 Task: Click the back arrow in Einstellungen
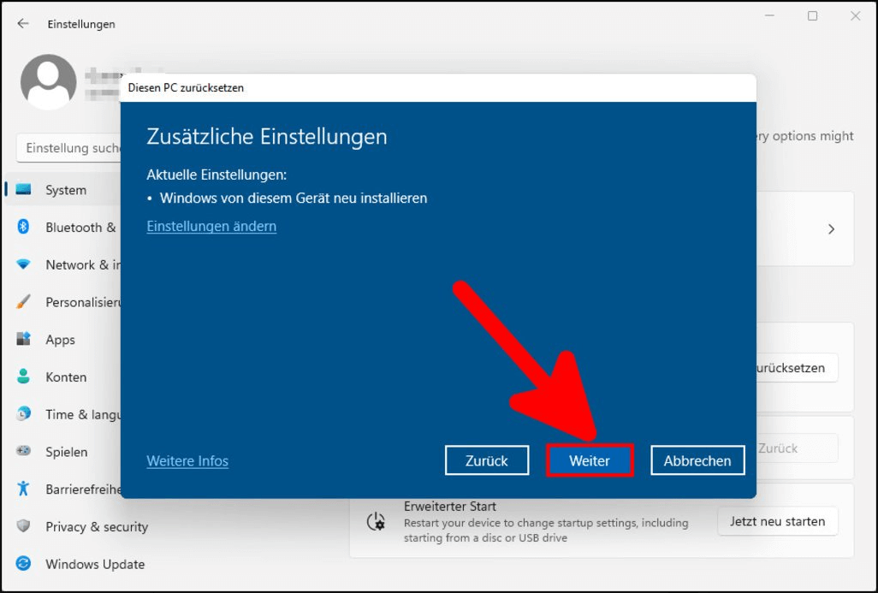click(21, 24)
